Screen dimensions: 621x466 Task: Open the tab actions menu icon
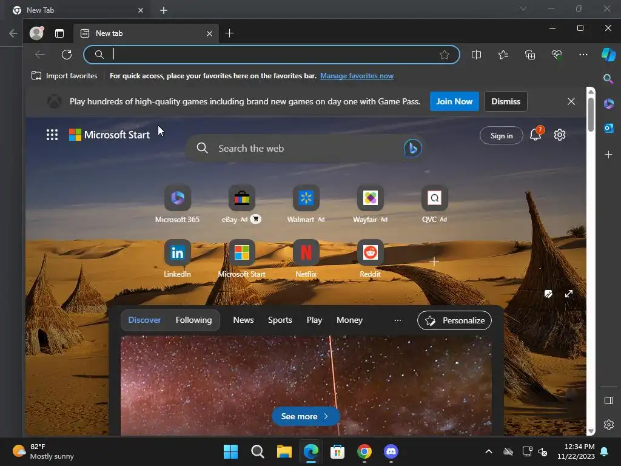tap(59, 33)
